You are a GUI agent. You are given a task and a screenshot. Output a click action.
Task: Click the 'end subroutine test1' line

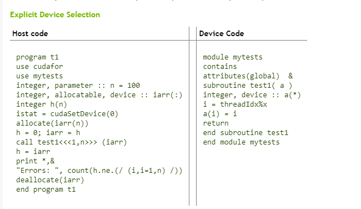coord(245,133)
